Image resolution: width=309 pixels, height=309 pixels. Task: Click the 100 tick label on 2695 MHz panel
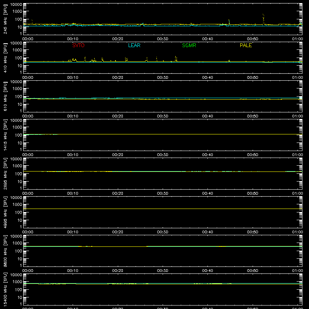coord(19,174)
